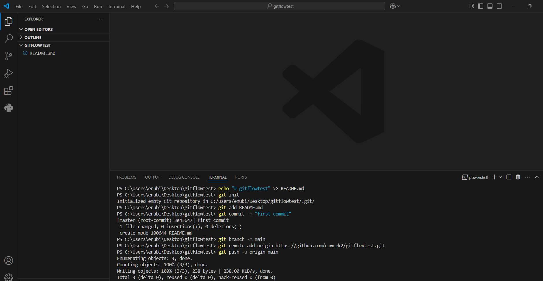The width and height of the screenshot is (543, 281).
Task: Open the Copilot chat icon
Action: [393, 6]
